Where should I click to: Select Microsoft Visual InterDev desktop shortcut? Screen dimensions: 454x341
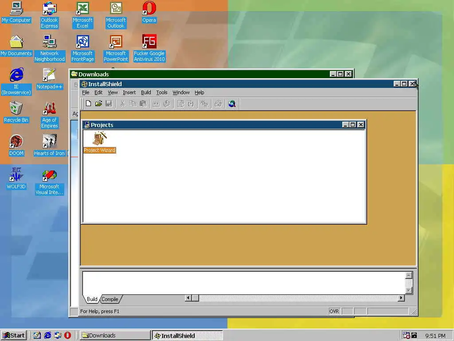coord(50,183)
